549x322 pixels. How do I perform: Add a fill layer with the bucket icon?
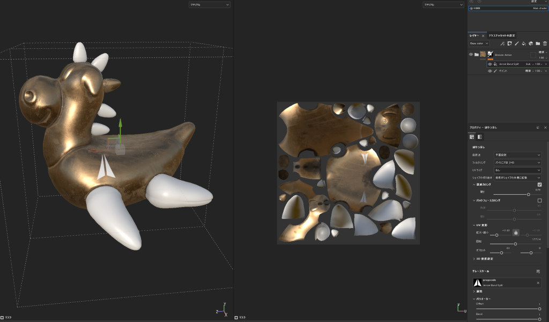pos(524,43)
